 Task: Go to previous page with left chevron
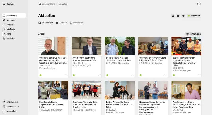[x=197, y=4]
